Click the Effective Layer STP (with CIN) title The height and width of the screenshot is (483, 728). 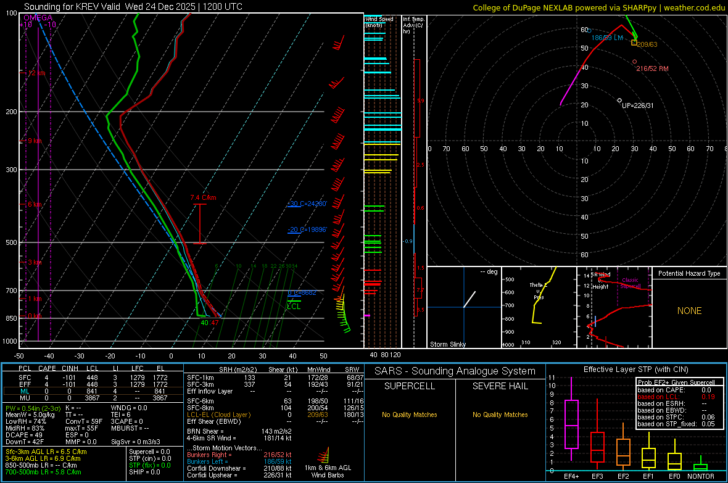635,369
